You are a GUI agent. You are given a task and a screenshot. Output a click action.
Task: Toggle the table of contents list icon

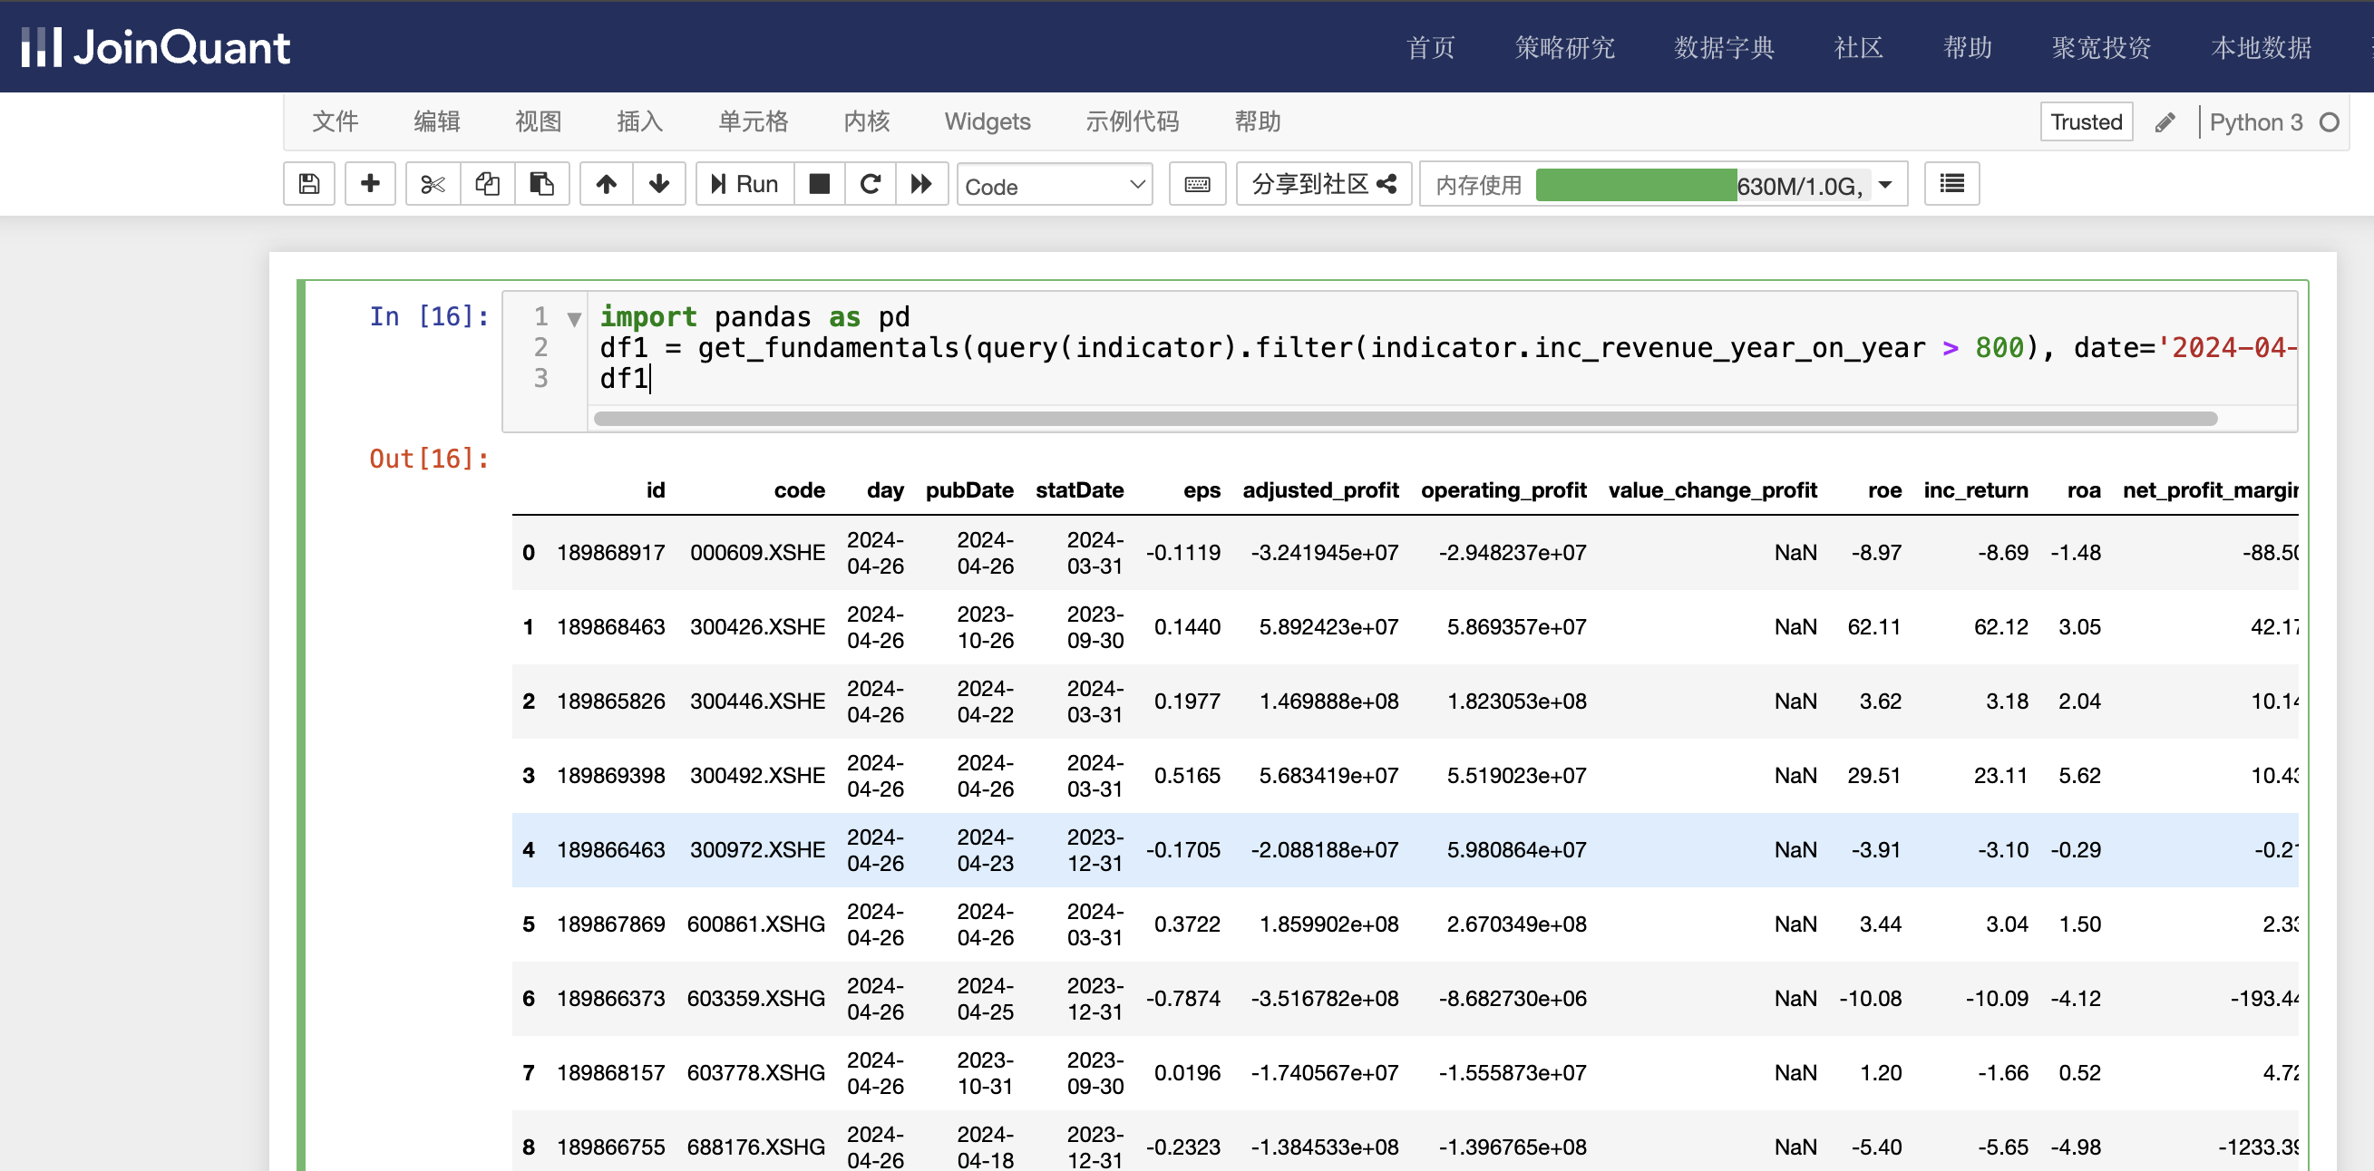click(1951, 184)
